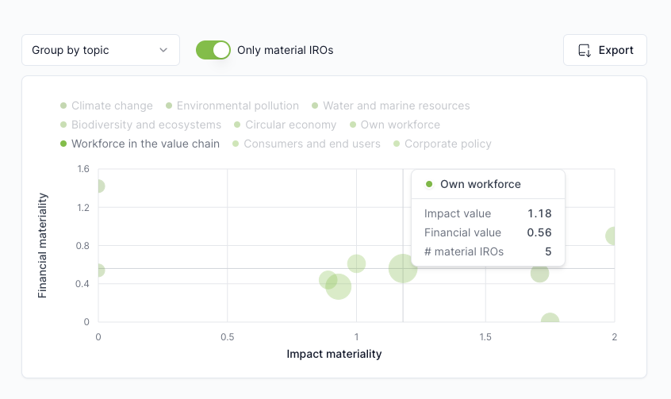This screenshot has width=671, height=399.
Task: Turn off the Only material IROs switch
Action: point(213,50)
